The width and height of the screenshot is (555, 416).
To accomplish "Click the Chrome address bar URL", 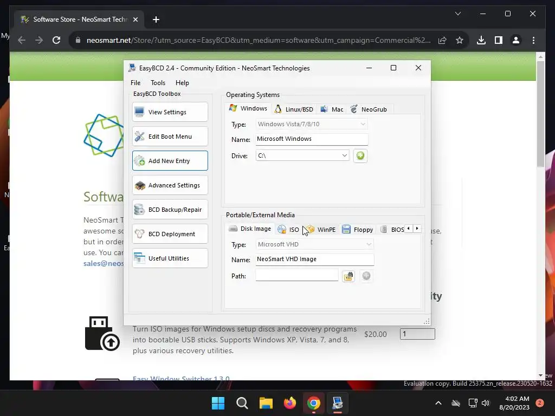I will [x=259, y=40].
